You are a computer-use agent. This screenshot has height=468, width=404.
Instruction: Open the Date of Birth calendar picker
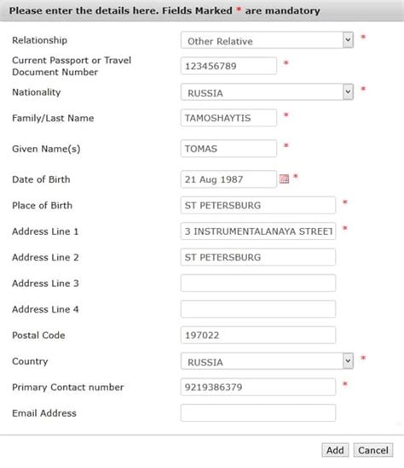284,178
